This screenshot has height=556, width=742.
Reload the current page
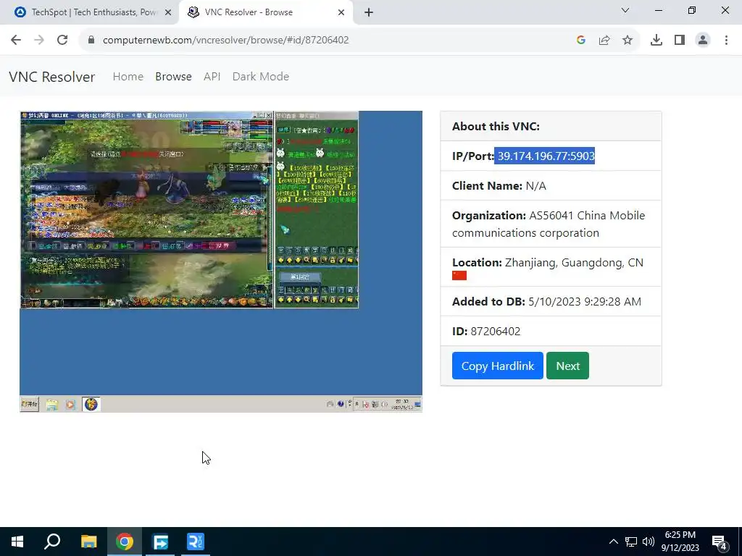pyautogui.click(x=62, y=41)
